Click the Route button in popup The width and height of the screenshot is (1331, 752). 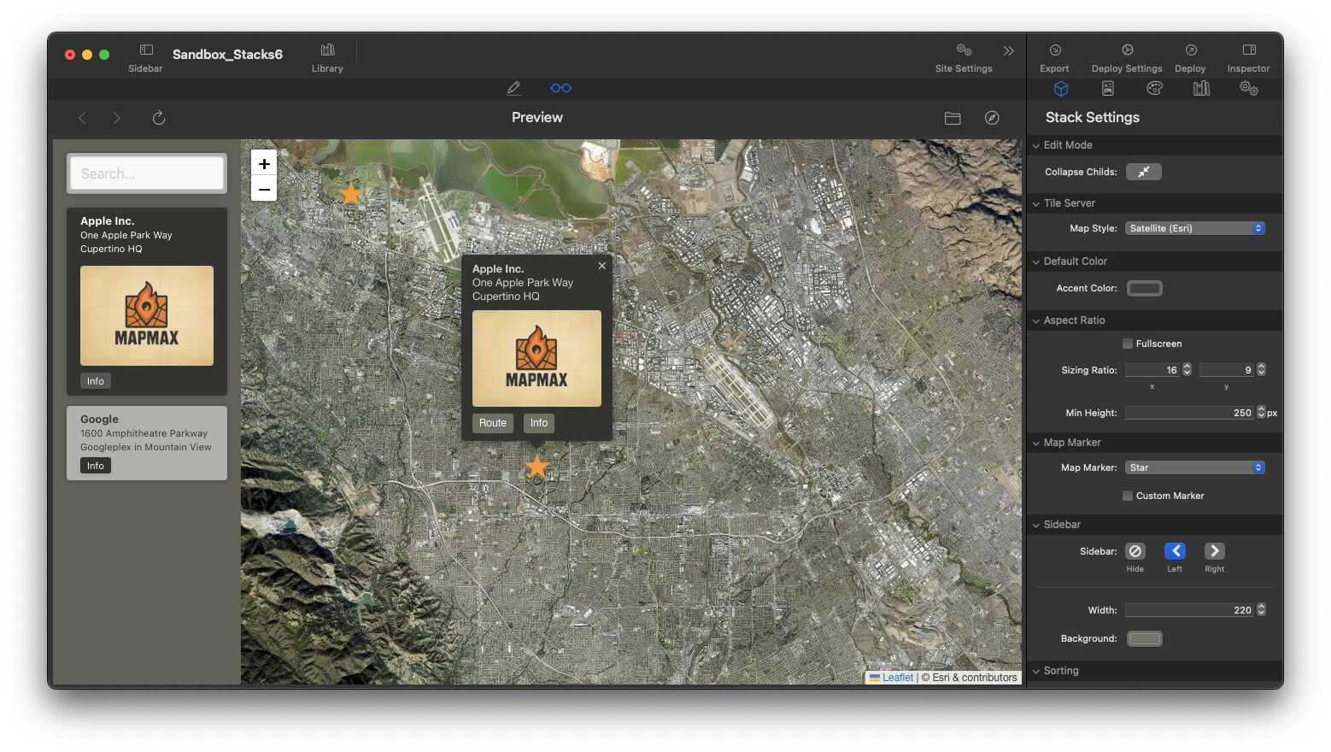pyautogui.click(x=492, y=423)
